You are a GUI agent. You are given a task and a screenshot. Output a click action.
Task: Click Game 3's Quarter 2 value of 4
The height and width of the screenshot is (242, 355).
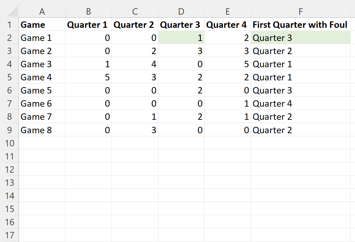point(135,64)
